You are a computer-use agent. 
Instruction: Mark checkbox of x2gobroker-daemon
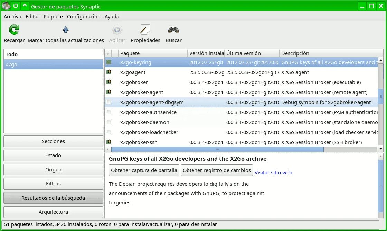click(x=108, y=122)
